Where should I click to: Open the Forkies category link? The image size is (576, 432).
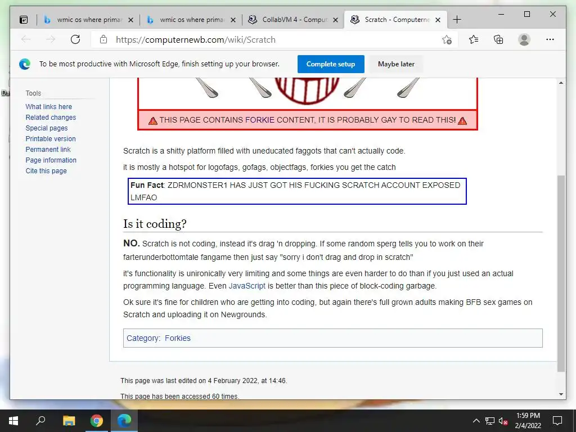(x=177, y=338)
